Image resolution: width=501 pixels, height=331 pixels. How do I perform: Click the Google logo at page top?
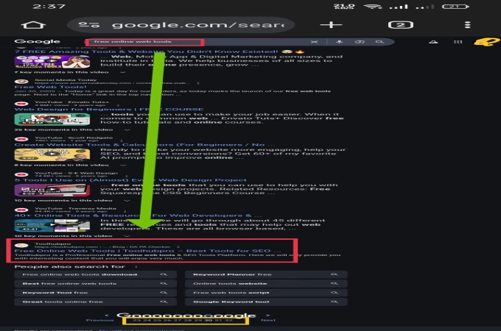[x=38, y=41]
